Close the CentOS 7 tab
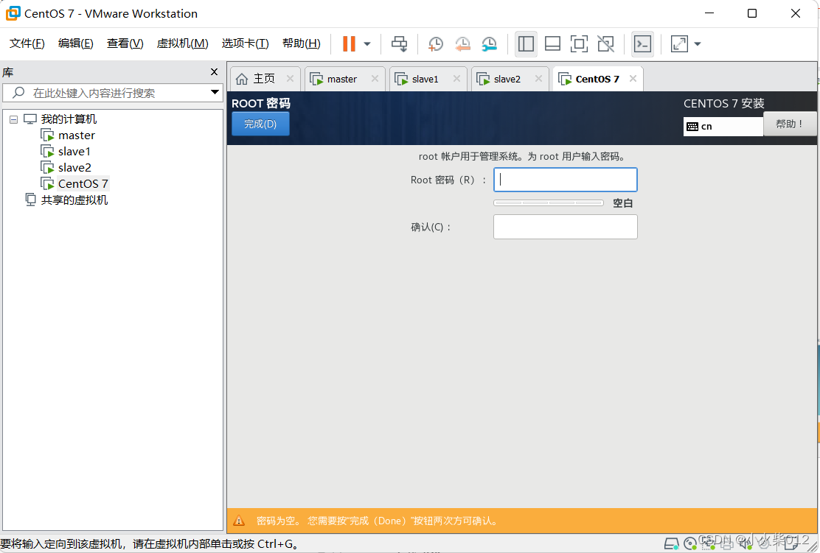The height and width of the screenshot is (553, 820). 633,78
